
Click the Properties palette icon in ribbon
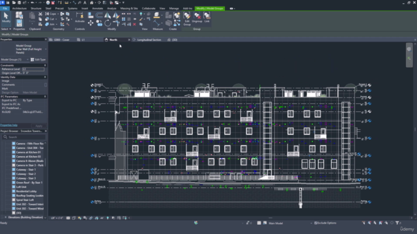coord(19,23)
